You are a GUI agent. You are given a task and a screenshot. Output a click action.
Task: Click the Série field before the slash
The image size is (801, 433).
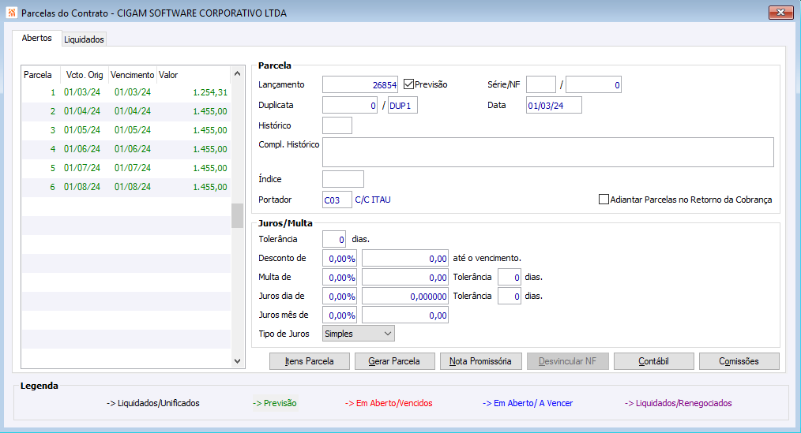(x=541, y=84)
